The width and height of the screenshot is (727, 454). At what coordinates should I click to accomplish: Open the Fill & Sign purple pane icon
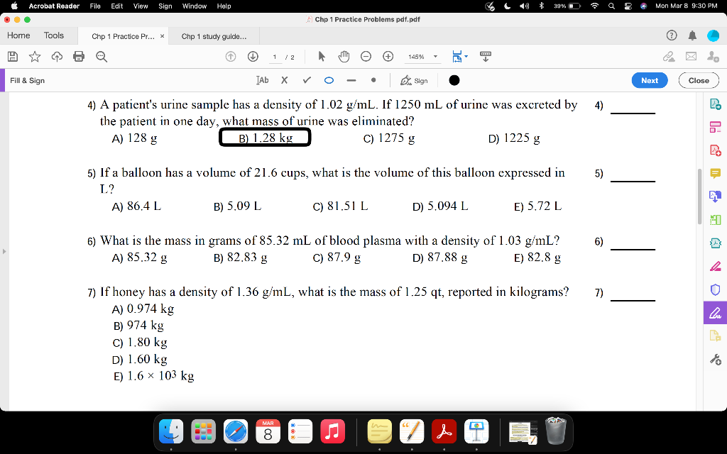[x=716, y=312]
